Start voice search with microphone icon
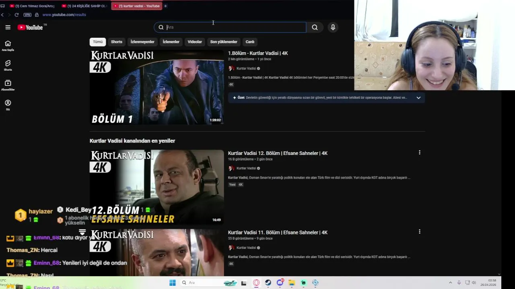This screenshot has height=289, width=515. coord(333,27)
